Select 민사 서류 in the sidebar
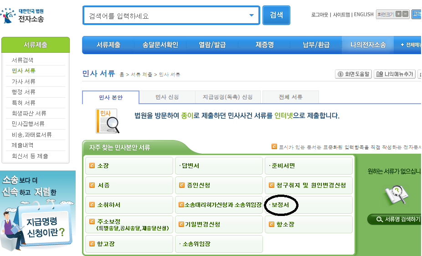 pyautogui.click(x=24, y=70)
